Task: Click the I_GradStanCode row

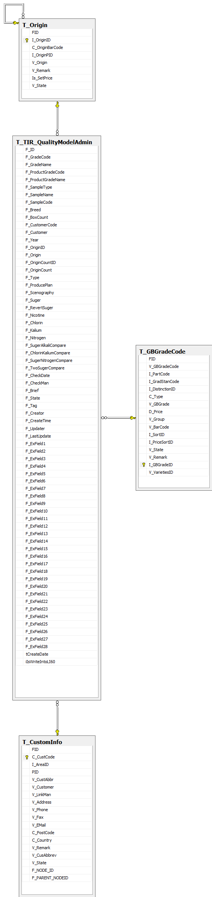Action: tap(174, 382)
